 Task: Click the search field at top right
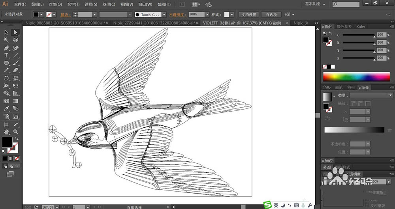click(346, 4)
